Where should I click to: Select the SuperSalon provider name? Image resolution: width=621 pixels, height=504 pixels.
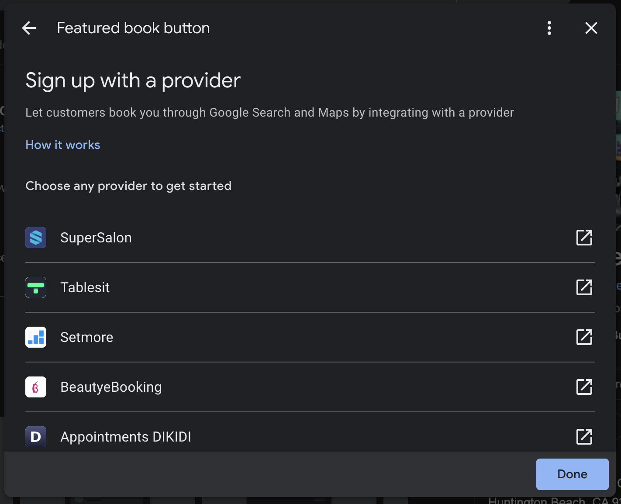click(96, 238)
